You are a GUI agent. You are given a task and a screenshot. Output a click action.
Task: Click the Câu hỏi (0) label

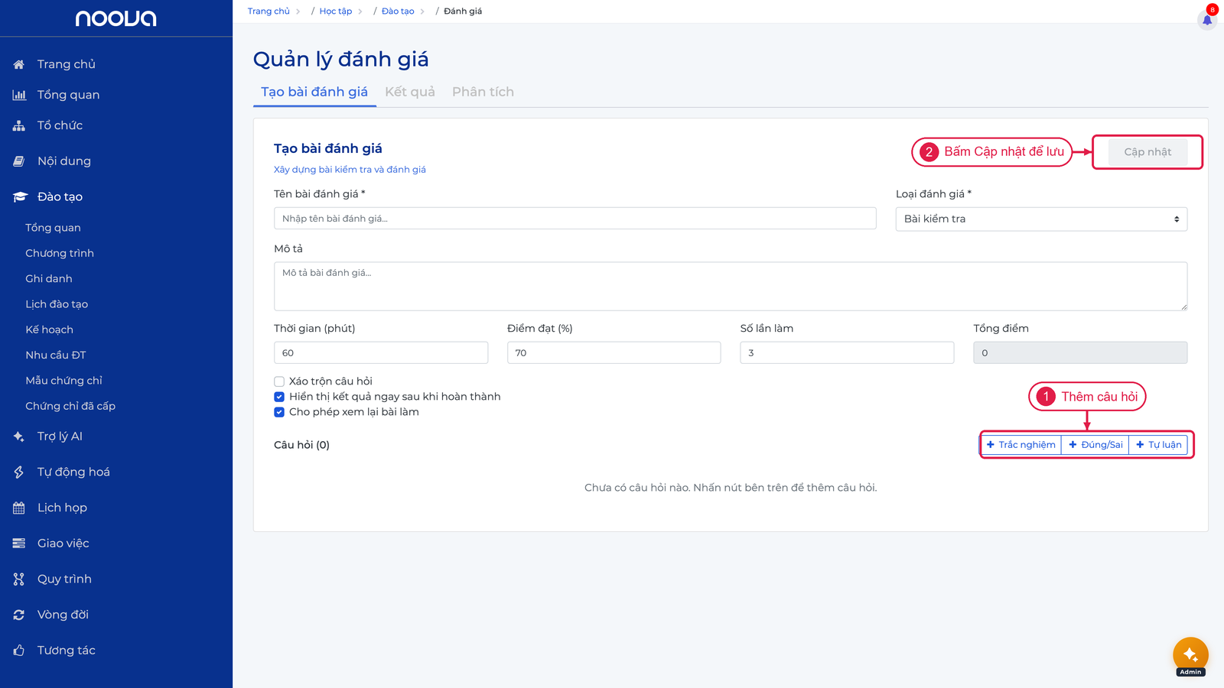[301, 445]
